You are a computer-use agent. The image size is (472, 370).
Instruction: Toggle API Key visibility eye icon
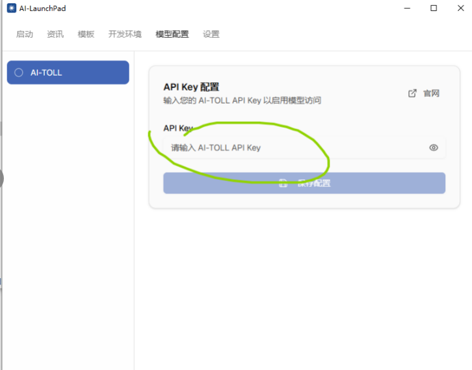pyautogui.click(x=434, y=147)
